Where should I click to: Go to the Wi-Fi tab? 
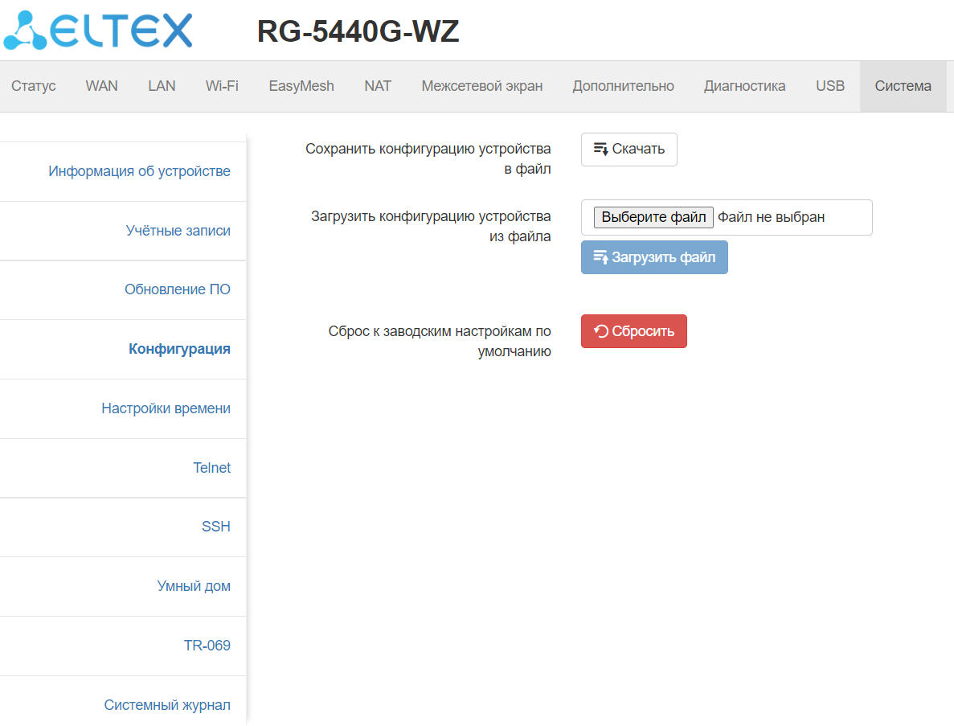click(x=222, y=86)
